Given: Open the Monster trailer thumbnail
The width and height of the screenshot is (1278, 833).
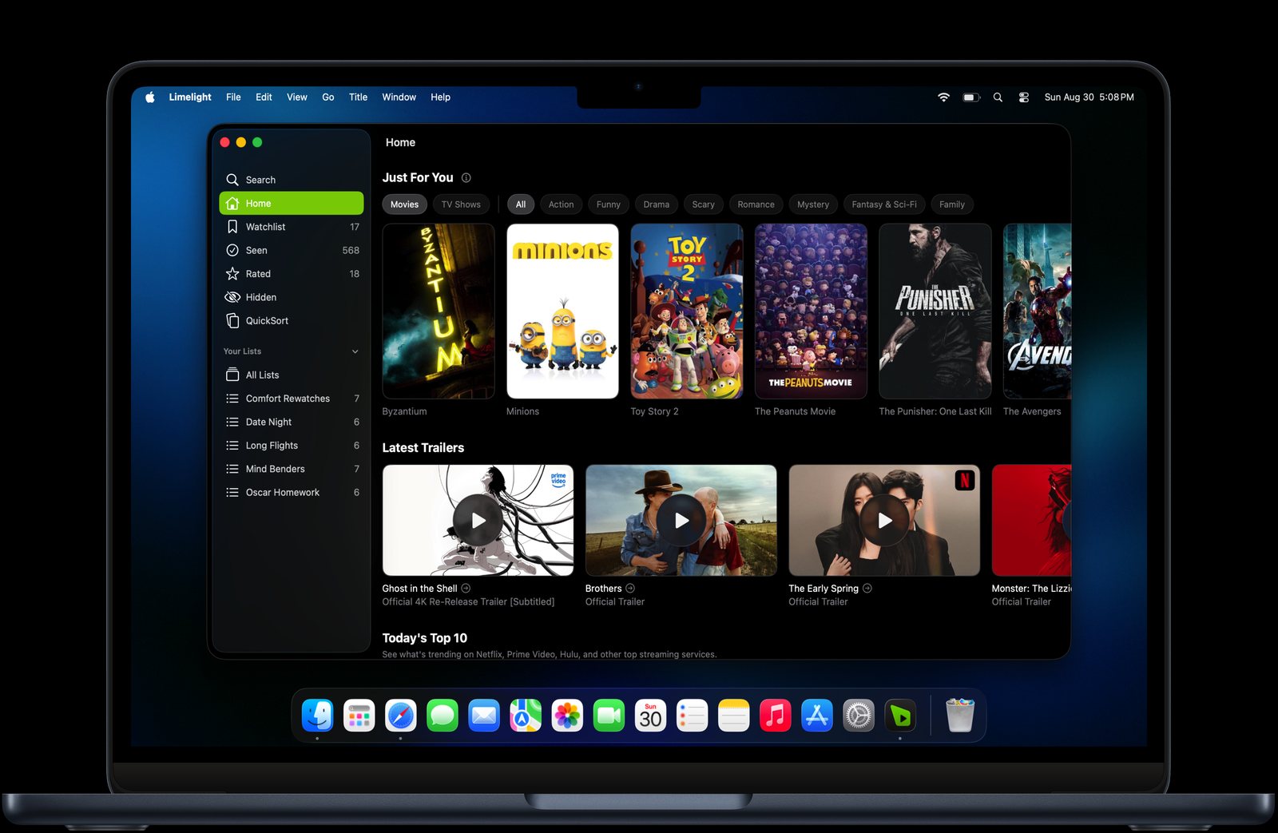Looking at the screenshot, I should coord(1031,520).
